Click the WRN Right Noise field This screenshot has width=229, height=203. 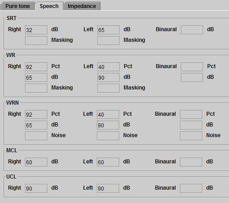pyautogui.click(x=36, y=136)
